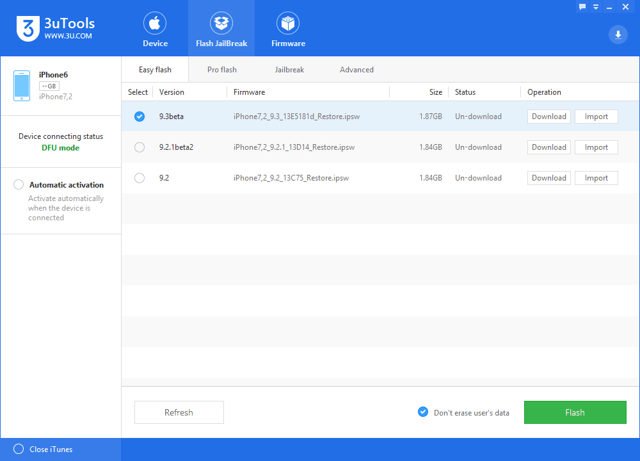640x461 pixels.
Task: Click the 1.87GB size value
Action: pos(431,117)
